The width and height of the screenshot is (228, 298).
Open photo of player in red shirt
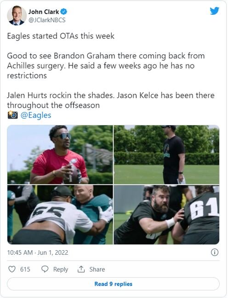point(60,155)
